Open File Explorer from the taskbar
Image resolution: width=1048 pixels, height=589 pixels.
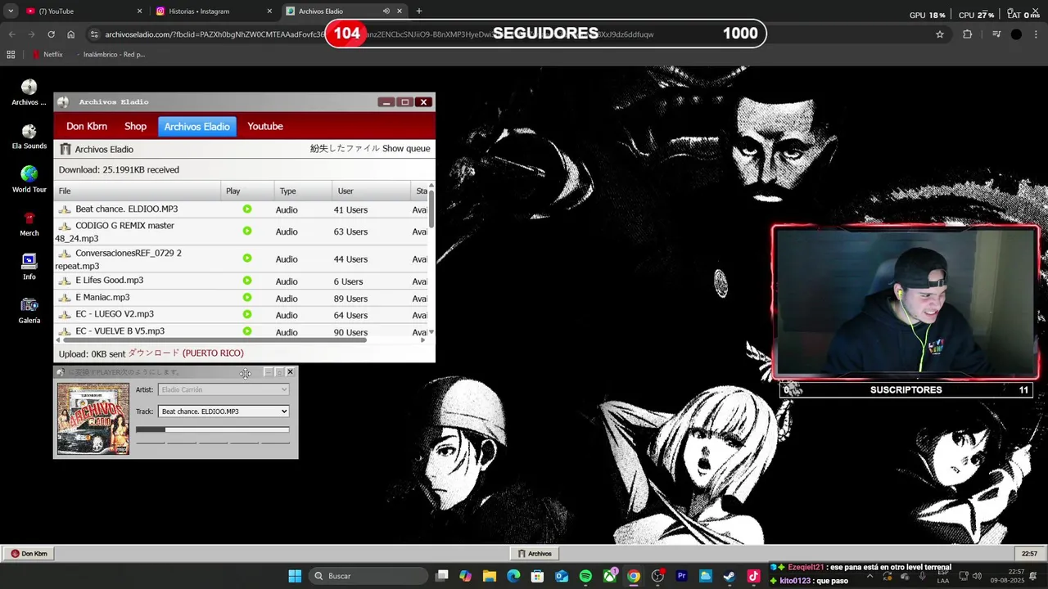tap(490, 576)
